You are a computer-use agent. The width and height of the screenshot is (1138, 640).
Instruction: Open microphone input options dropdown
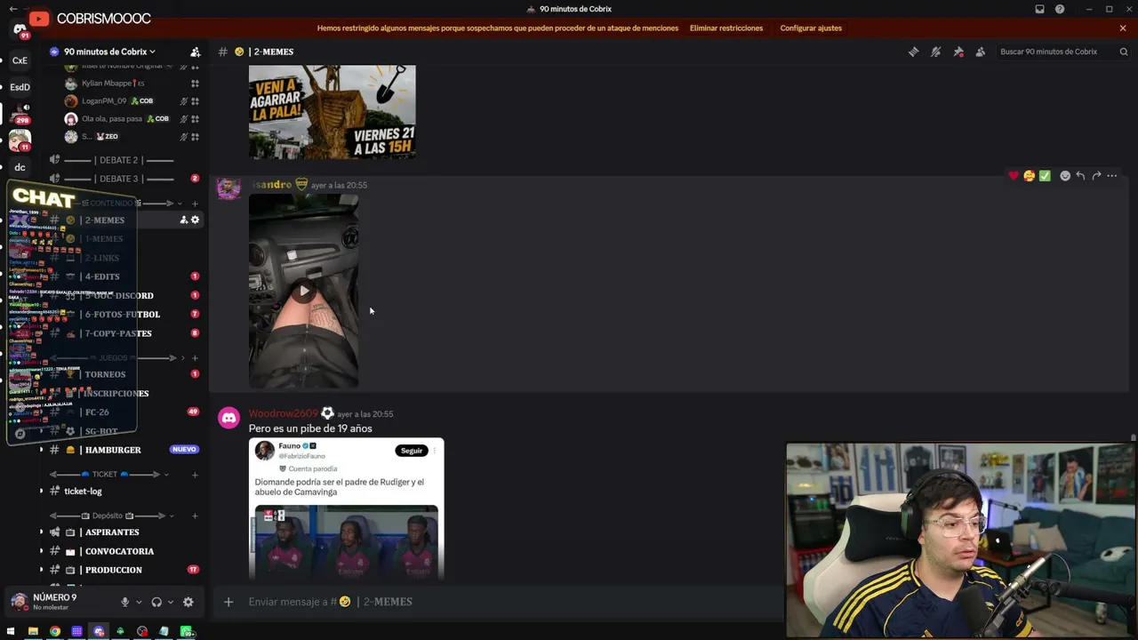coord(139,602)
